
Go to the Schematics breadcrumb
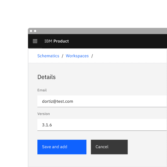[x=48, y=56]
